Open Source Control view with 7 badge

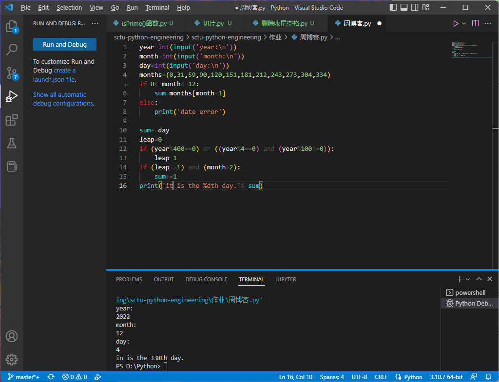point(12,73)
